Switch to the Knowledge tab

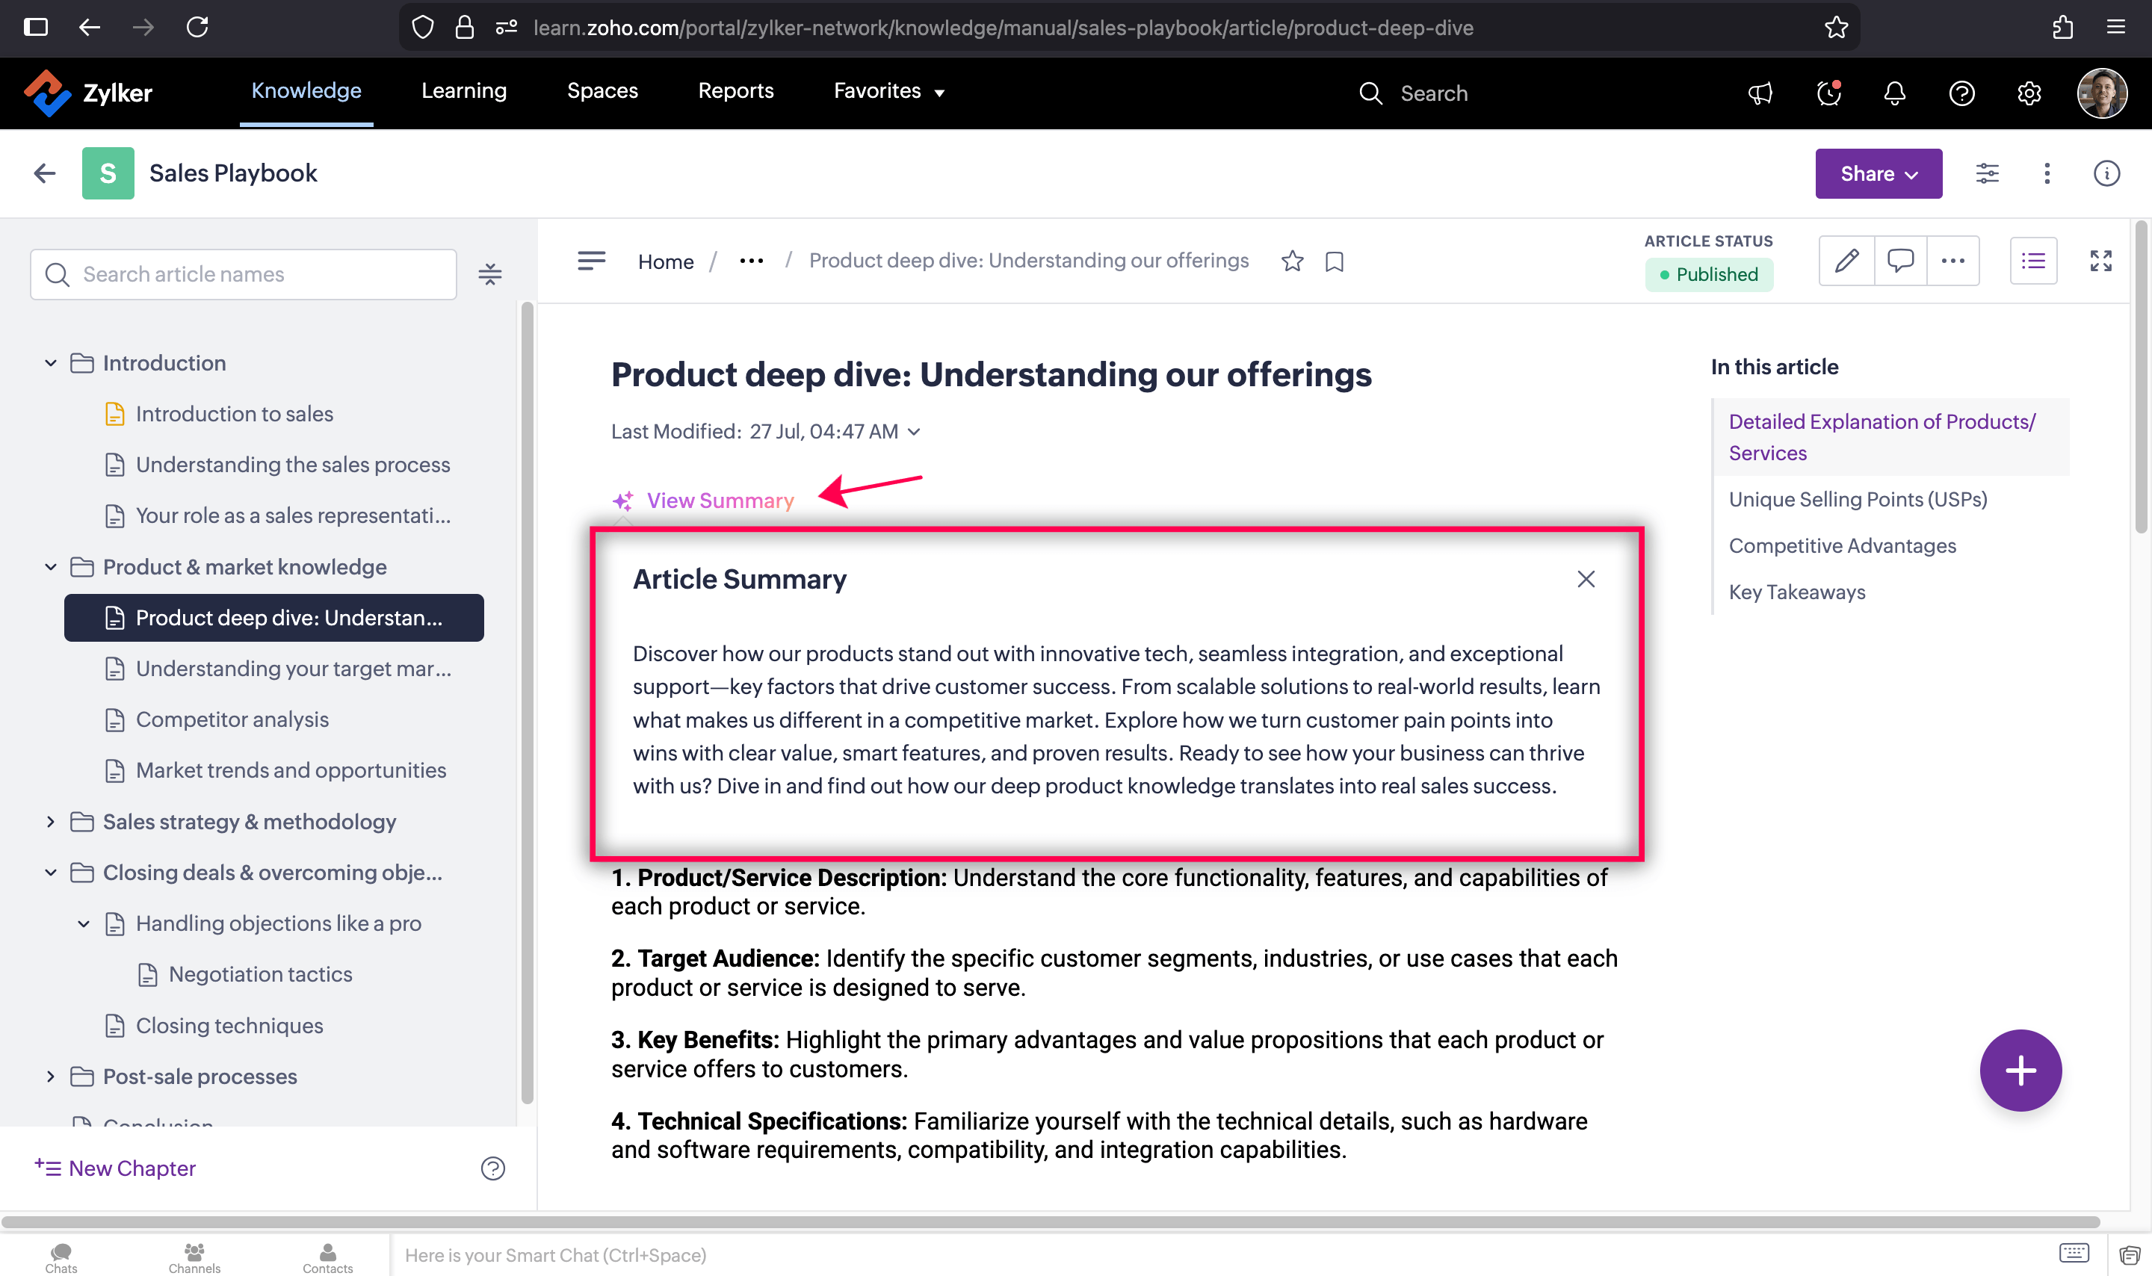point(306,91)
